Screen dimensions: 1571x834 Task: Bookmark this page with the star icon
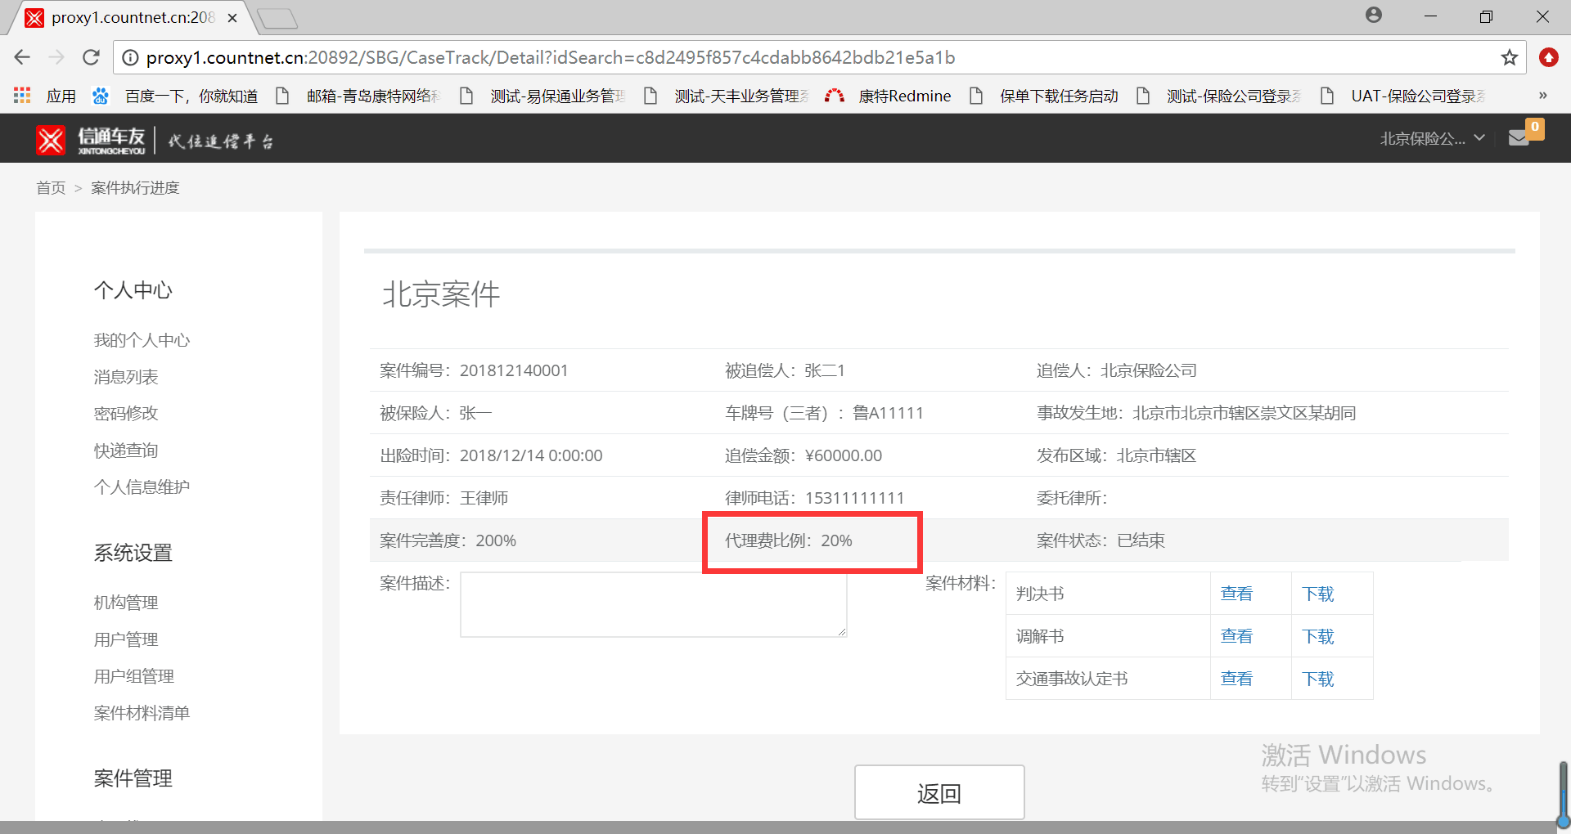1509,57
